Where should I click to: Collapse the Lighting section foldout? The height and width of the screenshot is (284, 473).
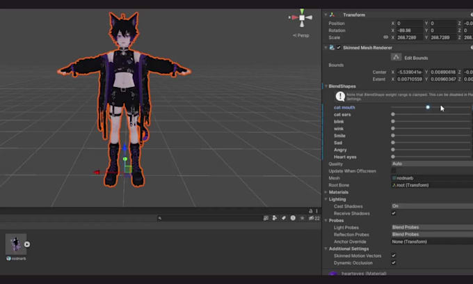(326, 199)
